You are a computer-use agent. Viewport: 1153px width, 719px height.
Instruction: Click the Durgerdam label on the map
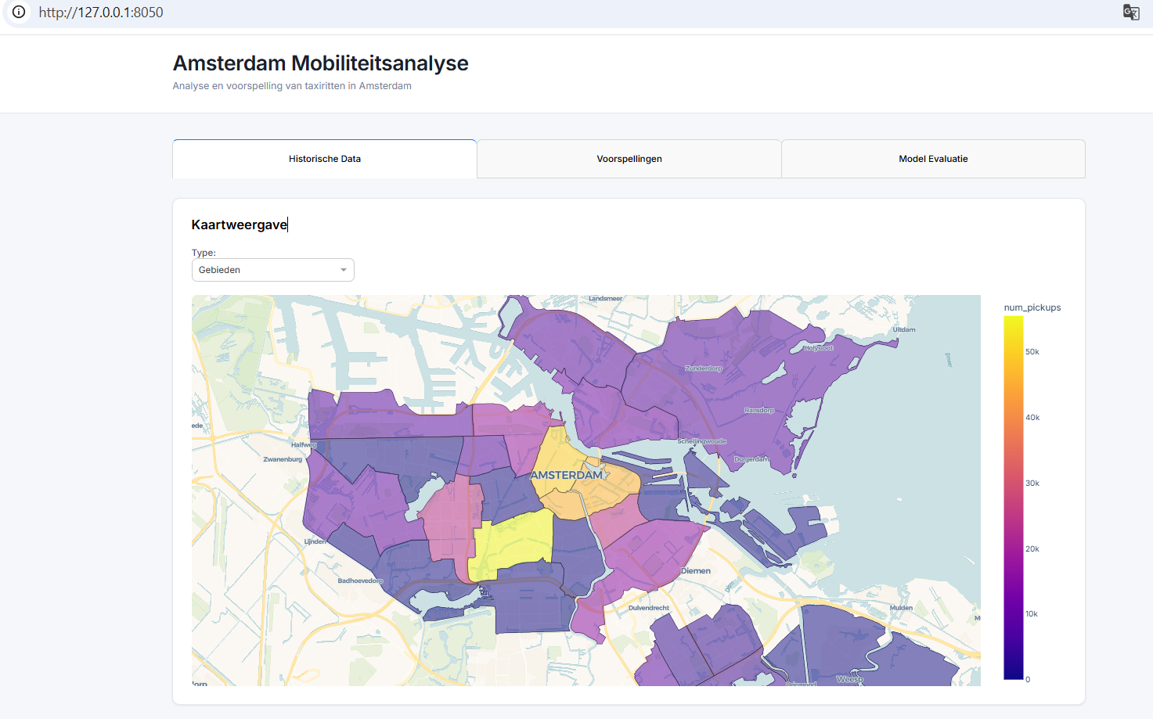coord(751,459)
